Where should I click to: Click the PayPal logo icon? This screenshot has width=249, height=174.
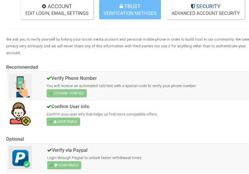(20, 157)
